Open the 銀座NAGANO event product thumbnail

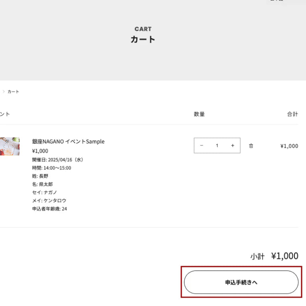coord(10,146)
